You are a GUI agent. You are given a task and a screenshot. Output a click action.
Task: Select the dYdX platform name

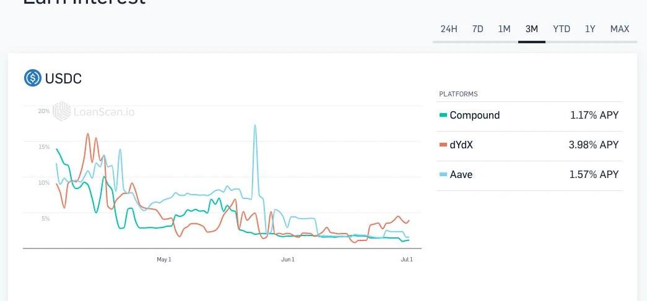[461, 145]
